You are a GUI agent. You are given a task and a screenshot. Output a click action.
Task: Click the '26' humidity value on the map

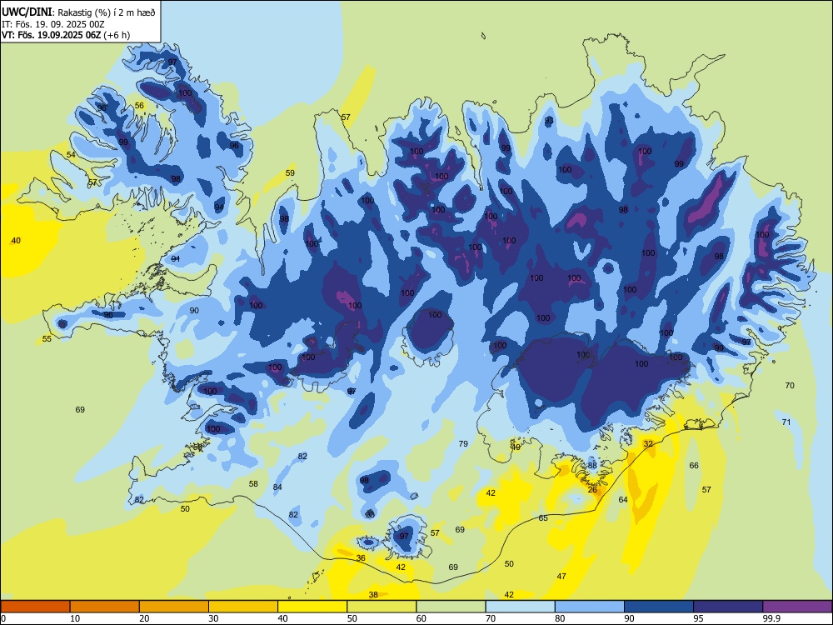tap(592, 489)
